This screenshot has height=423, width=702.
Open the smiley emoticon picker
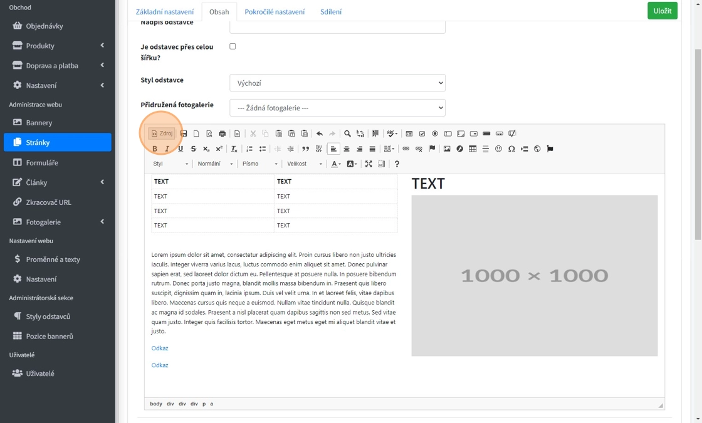(498, 149)
